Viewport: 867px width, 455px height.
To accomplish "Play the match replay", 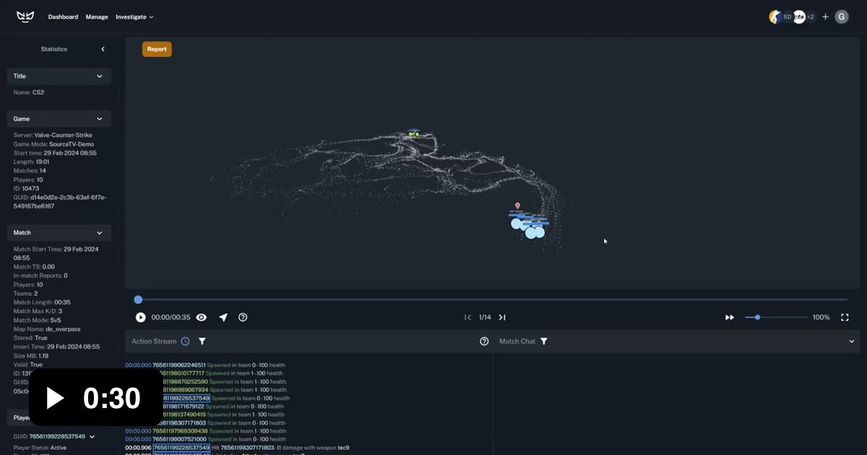I will click(141, 317).
